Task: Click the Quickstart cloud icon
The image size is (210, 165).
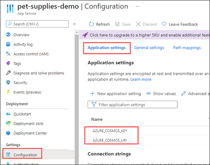Action: pos(8,114)
